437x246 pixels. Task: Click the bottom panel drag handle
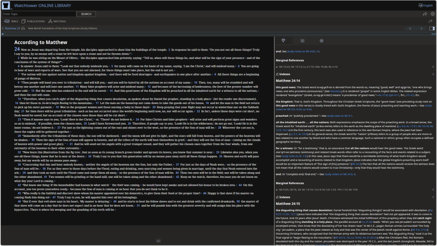tap(158, 241)
